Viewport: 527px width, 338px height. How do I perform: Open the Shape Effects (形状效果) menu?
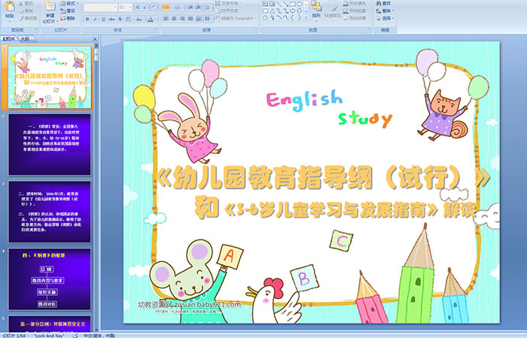355,18
